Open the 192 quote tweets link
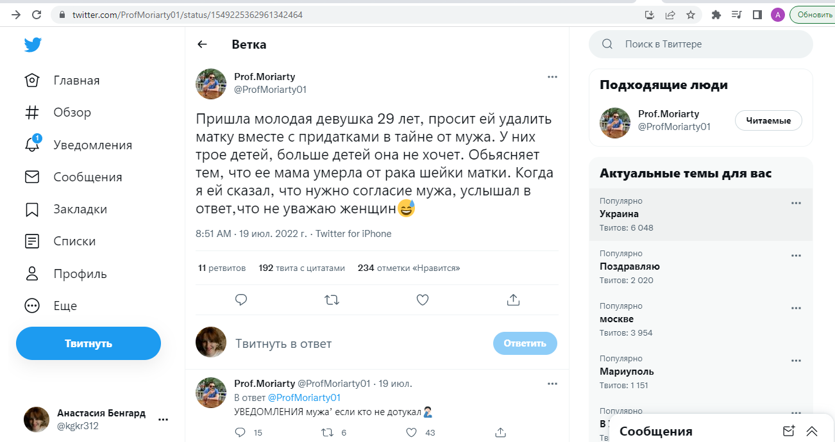835x442 pixels. pyautogui.click(x=301, y=268)
